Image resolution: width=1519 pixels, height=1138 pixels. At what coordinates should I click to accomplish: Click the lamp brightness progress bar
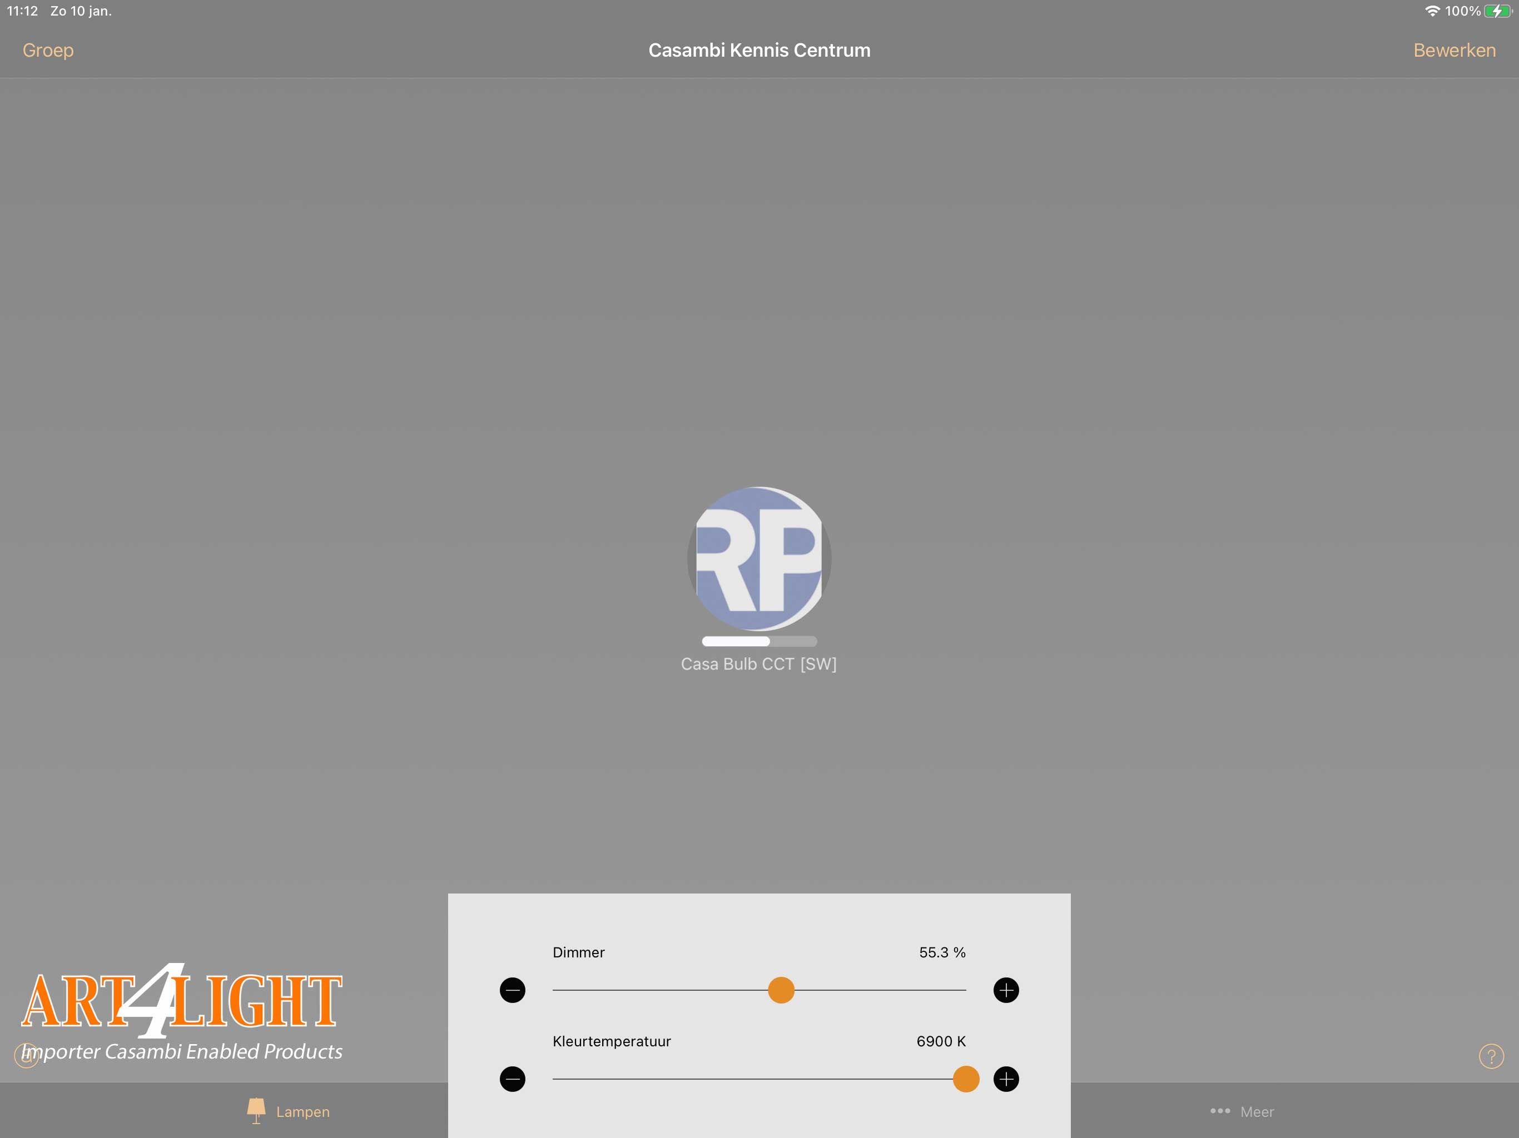coord(759,641)
